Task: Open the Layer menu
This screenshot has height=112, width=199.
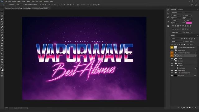Action: (19, 1)
